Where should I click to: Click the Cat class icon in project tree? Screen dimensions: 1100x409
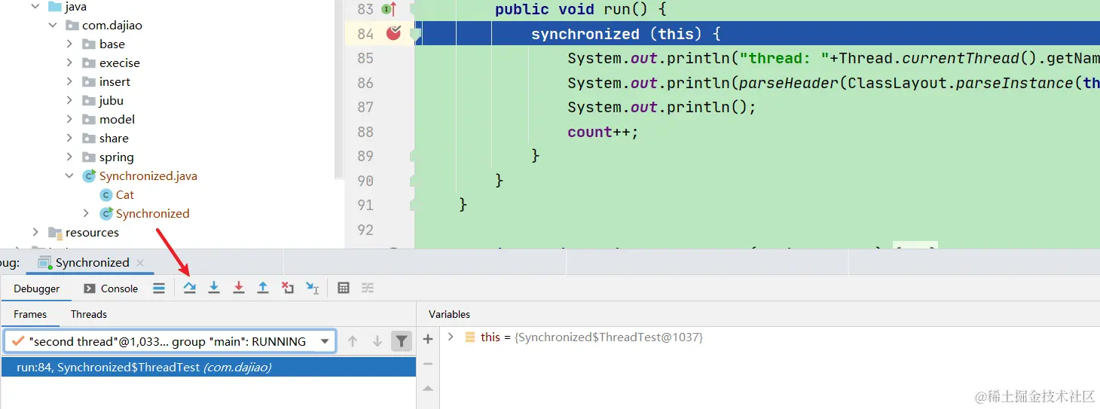coord(106,194)
